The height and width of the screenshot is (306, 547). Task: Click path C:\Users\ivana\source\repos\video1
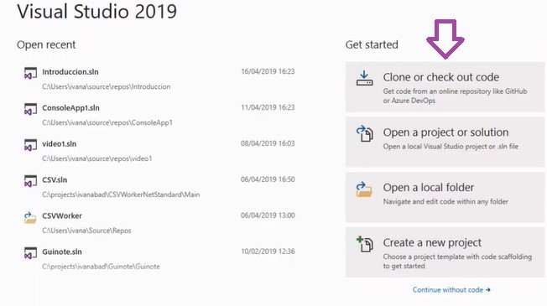97,158
